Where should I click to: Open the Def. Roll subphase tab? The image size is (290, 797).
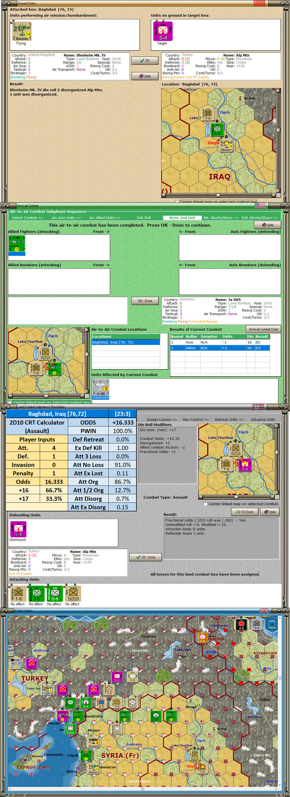click(x=144, y=218)
